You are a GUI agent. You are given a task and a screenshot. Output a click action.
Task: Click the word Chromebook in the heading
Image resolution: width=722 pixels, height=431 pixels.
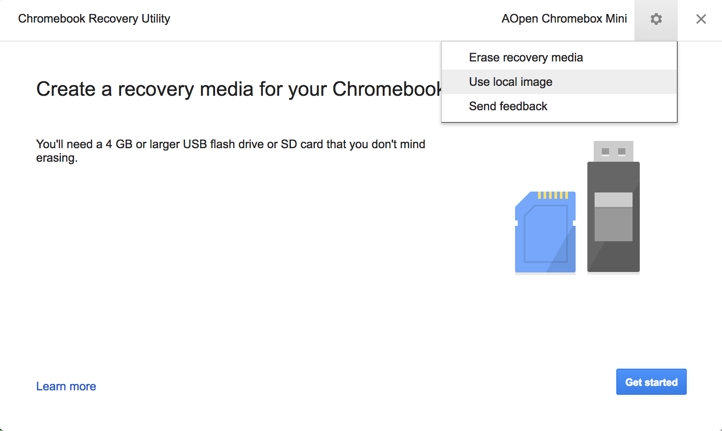(x=387, y=89)
